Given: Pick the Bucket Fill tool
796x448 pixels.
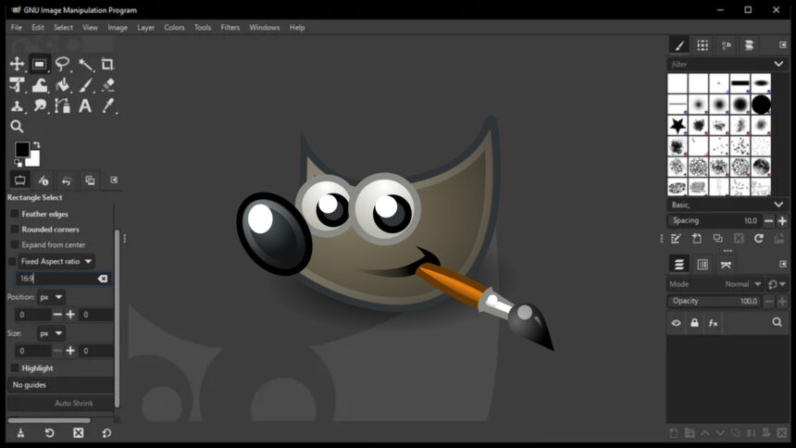Looking at the screenshot, I should pos(62,85).
